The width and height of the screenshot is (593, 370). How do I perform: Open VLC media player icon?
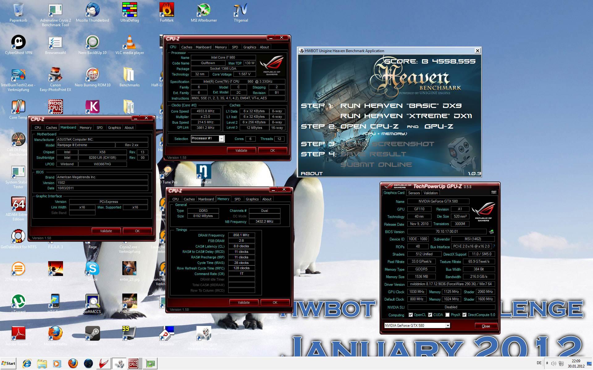(129, 42)
